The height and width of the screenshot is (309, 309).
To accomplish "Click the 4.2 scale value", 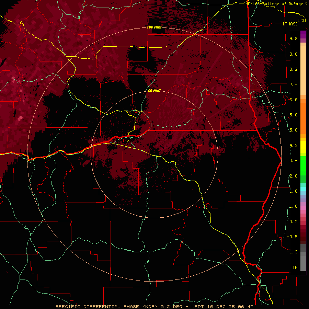I will click(294, 146).
